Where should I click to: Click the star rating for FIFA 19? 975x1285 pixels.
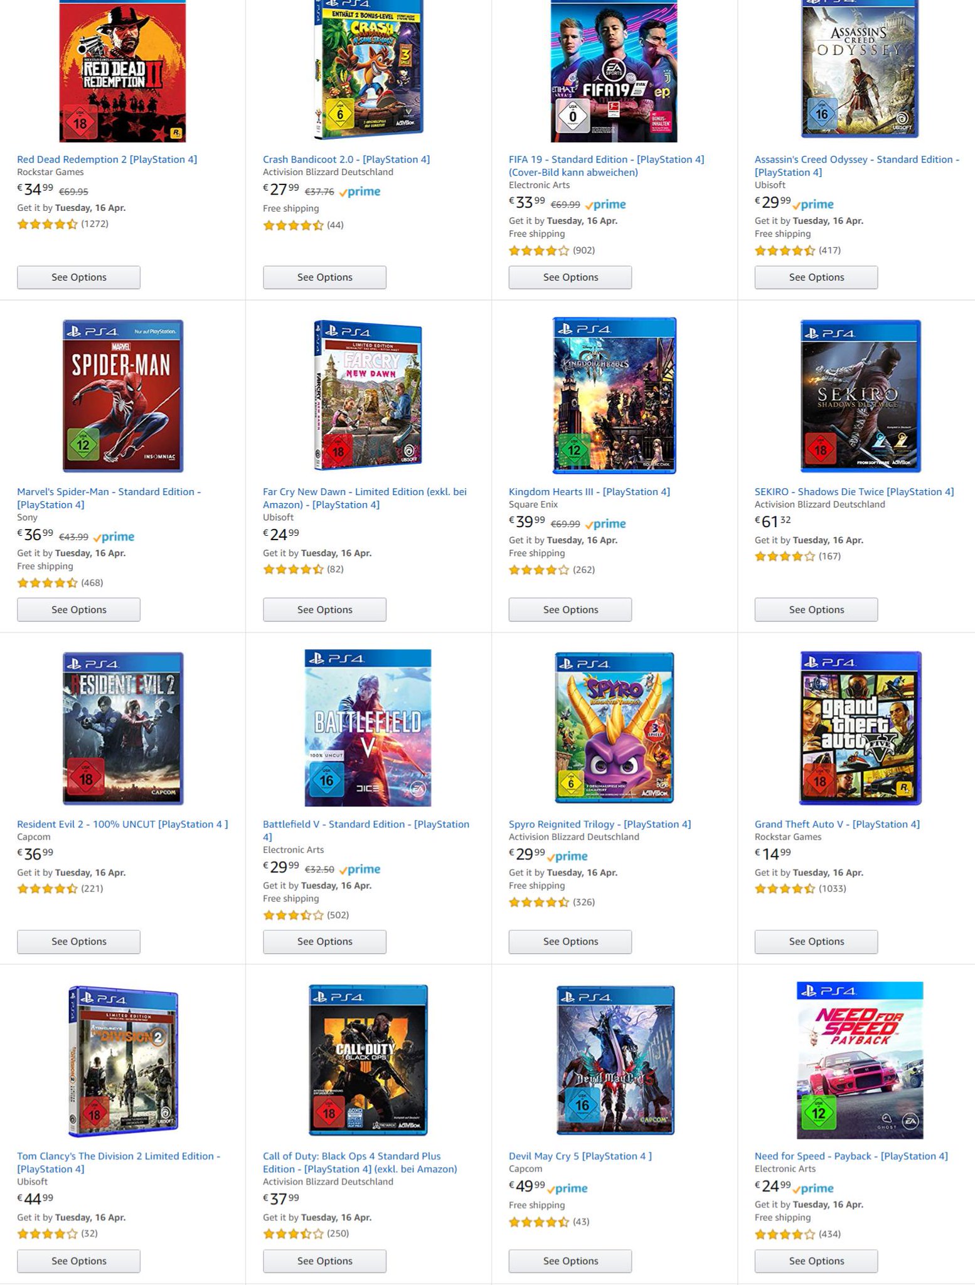point(539,250)
